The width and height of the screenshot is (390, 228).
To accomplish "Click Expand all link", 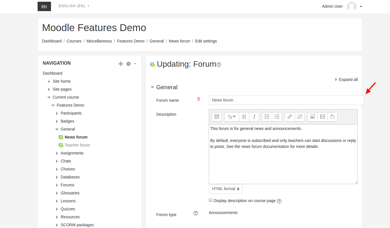I will coord(348,80).
